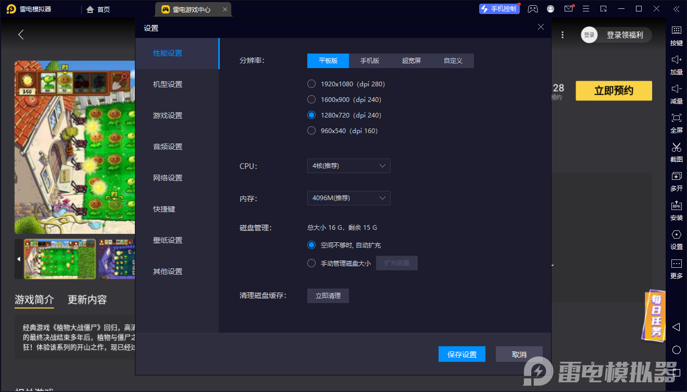The image size is (687, 392).
Task: Open the title bar hamburger menu
Action: [586, 9]
